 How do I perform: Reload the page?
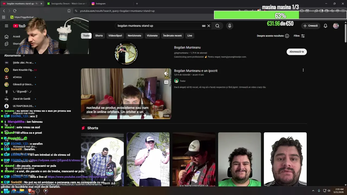pyautogui.click(x=15, y=11)
